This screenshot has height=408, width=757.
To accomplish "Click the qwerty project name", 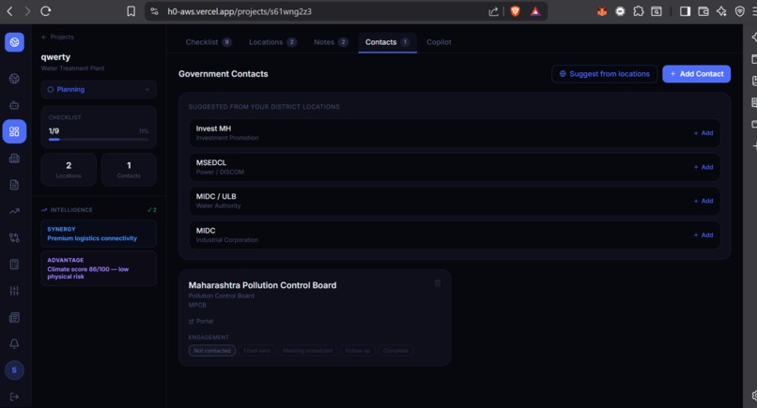I will click(55, 57).
